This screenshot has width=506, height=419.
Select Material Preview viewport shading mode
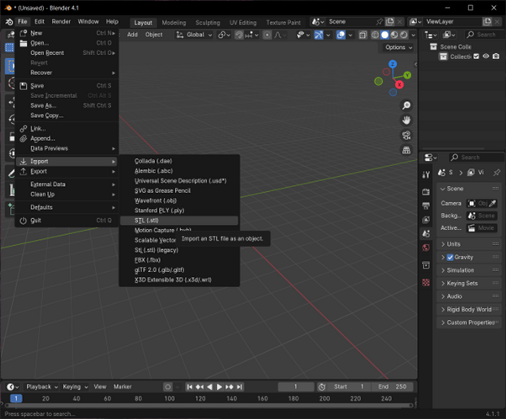[394, 35]
